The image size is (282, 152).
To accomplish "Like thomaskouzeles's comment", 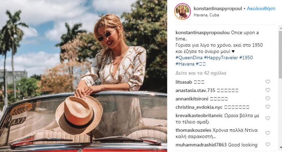I will point(268,133).
